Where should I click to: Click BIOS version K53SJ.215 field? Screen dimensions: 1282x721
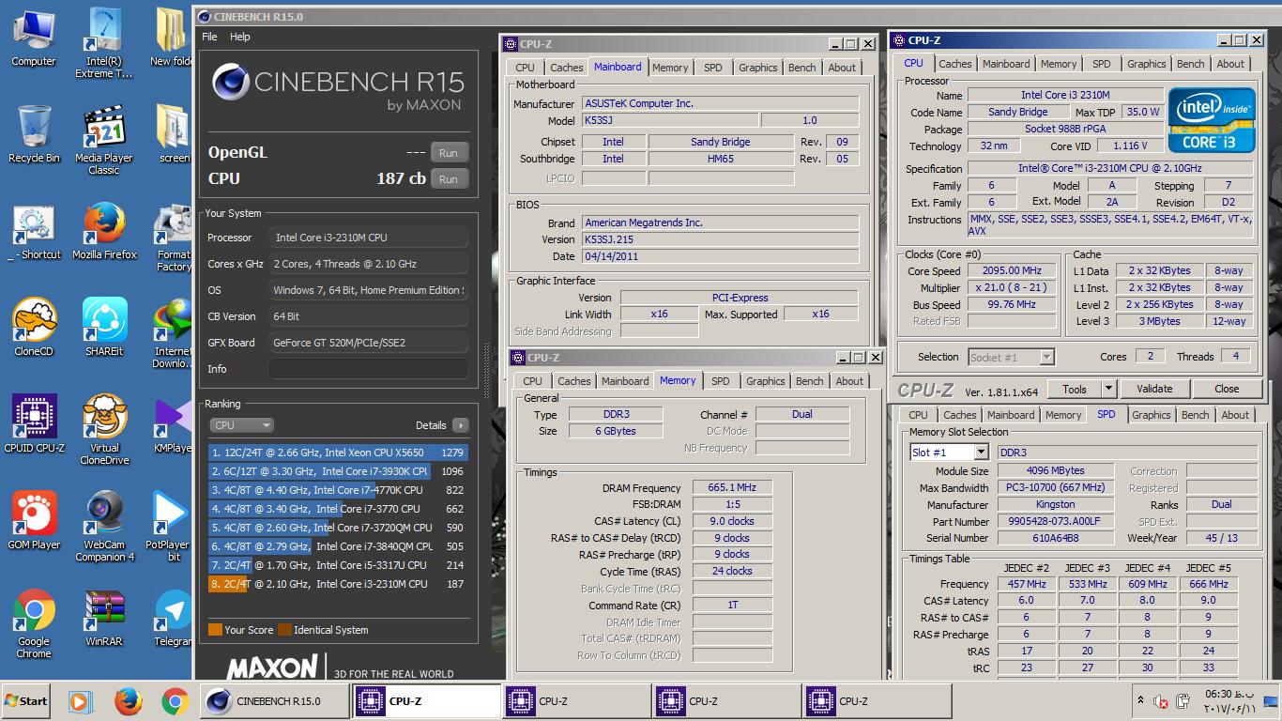click(720, 239)
